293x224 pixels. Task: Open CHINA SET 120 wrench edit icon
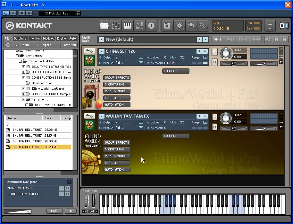(89, 51)
